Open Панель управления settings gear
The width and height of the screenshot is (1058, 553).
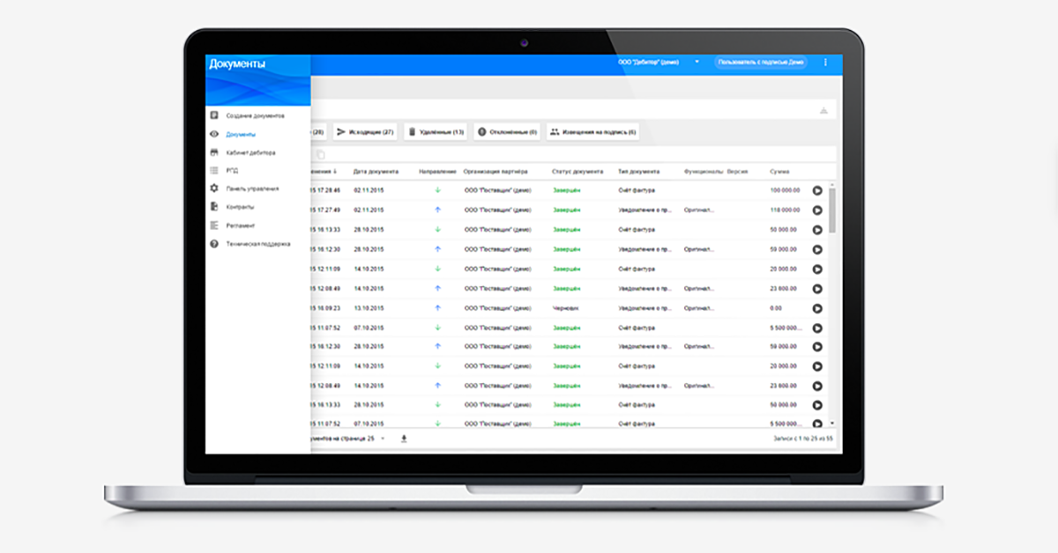pos(212,188)
